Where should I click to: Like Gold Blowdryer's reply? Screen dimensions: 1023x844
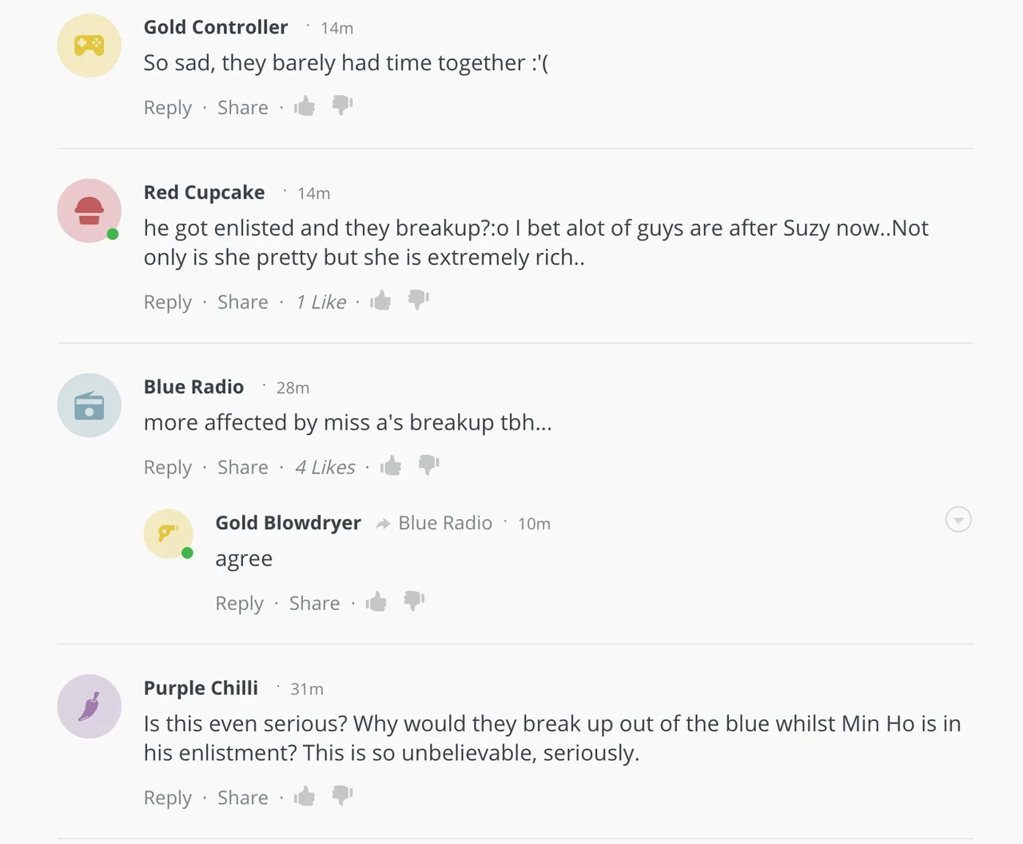(376, 601)
